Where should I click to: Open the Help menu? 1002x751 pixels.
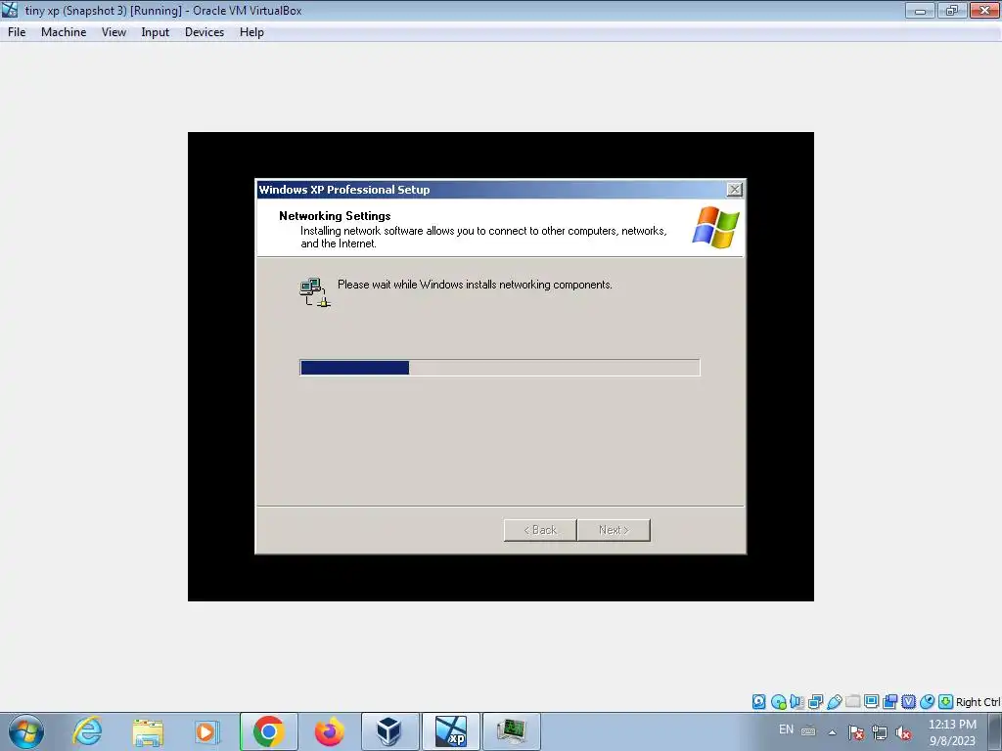pos(251,32)
